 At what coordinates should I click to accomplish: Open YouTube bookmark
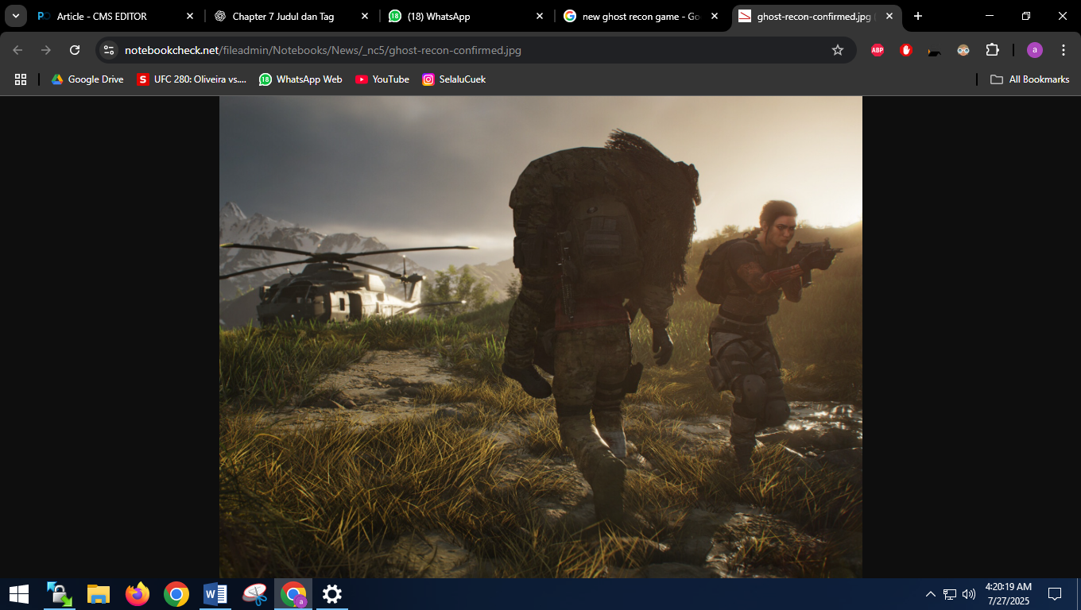click(382, 79)
